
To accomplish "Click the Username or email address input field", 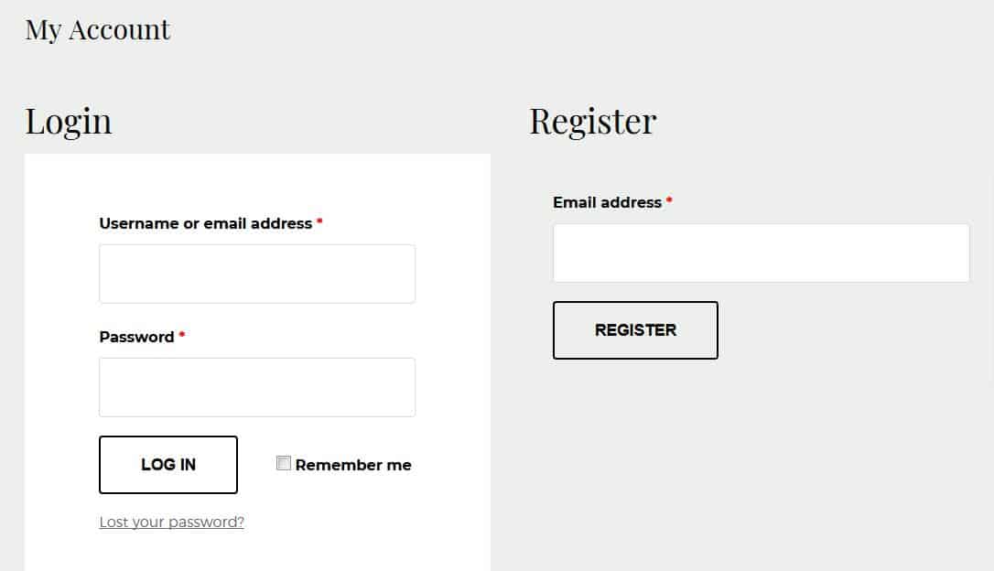I will [x=256, y=274].
